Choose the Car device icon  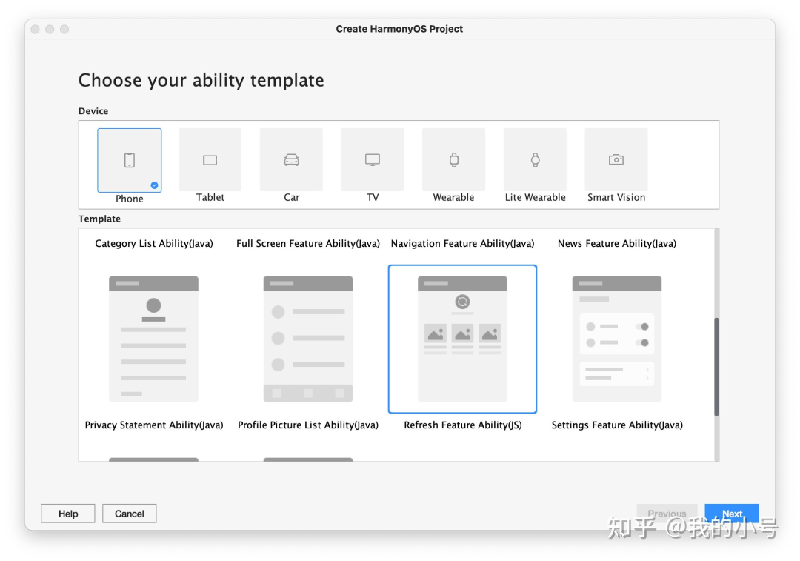pyautogui.click(x=291, y=160)
